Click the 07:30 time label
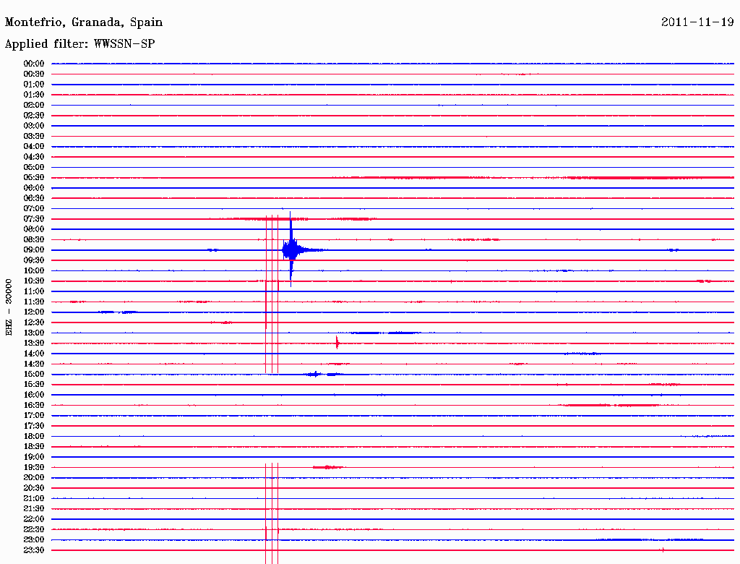 click(x=34, y=218)
